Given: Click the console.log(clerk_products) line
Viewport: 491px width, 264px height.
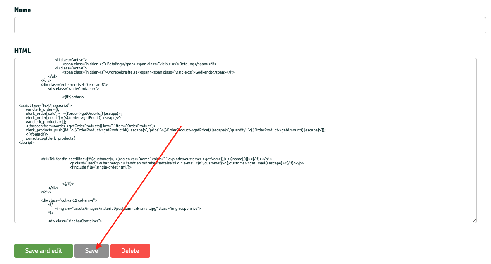Looking at the screenshot, I should pyautogui.click(x=50, y=138).
